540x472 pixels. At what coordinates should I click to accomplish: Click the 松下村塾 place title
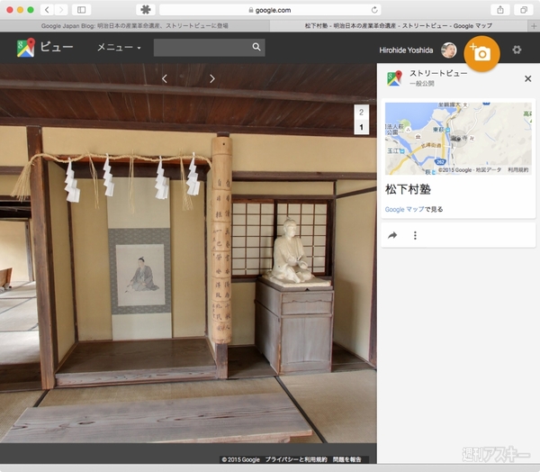[408, 189]
